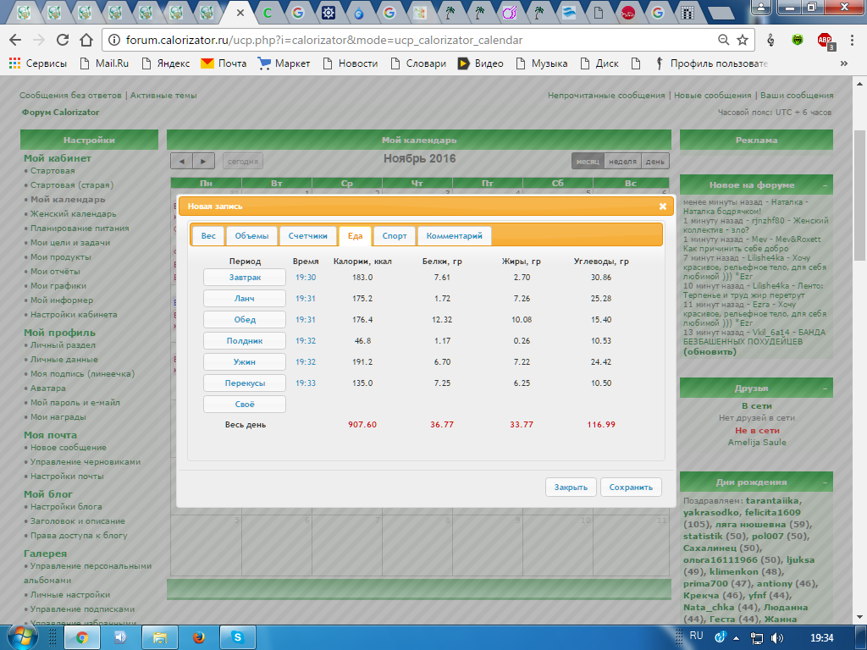Viewport: 867px width, 650px height.
Task: Open the Перекусы meal period
Action: 245,383
